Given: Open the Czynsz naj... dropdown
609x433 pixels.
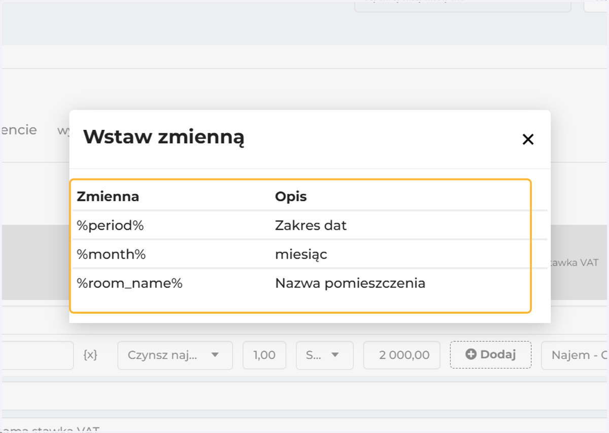Looking at the screenshot, I should coord(175,355).
